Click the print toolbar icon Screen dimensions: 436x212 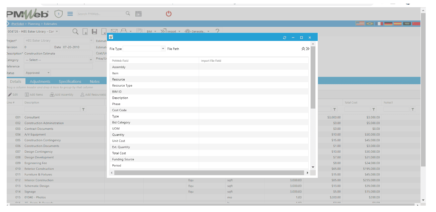(x=124, y=31)
